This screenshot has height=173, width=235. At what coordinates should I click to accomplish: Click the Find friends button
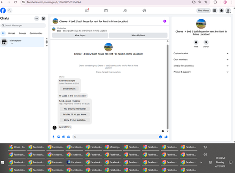(x=204, y=10)
